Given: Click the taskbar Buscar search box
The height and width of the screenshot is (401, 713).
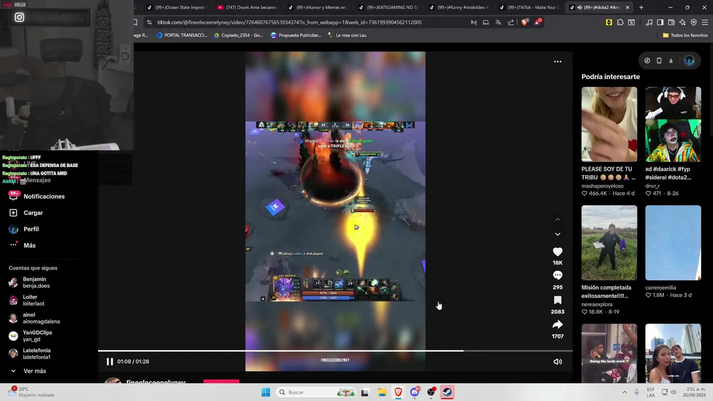Looking at the screenshot, I should pos(316,392).
